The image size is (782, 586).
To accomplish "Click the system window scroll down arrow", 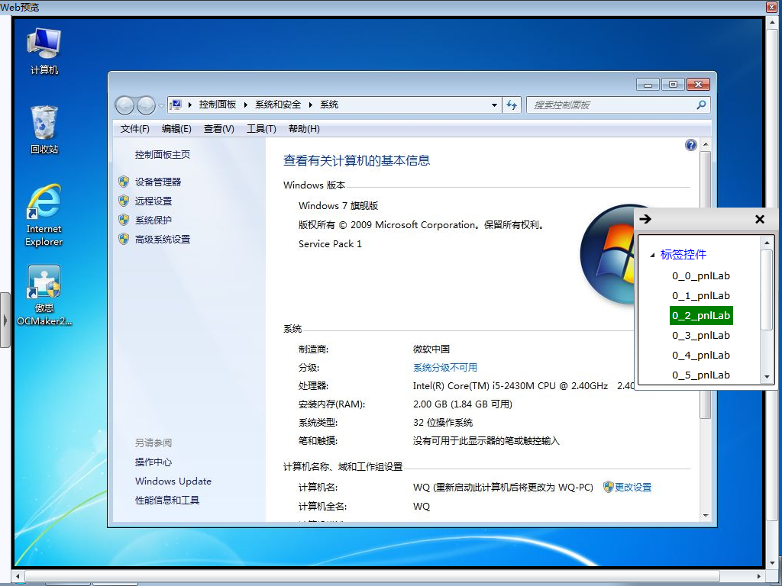I will pyautogui.click(x=705, y=515).
